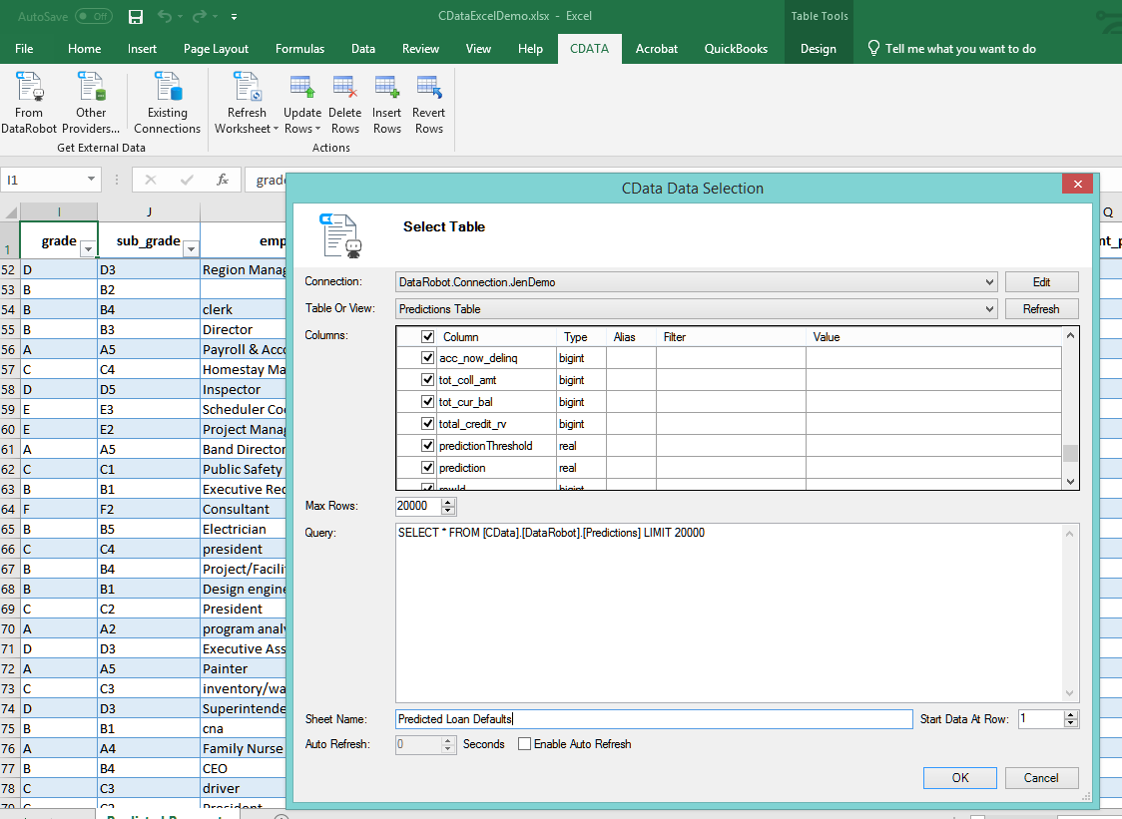This screenshot has width=1122, height=819.
Task: Switch to the Table Tools Design tab
Action: 818,49
